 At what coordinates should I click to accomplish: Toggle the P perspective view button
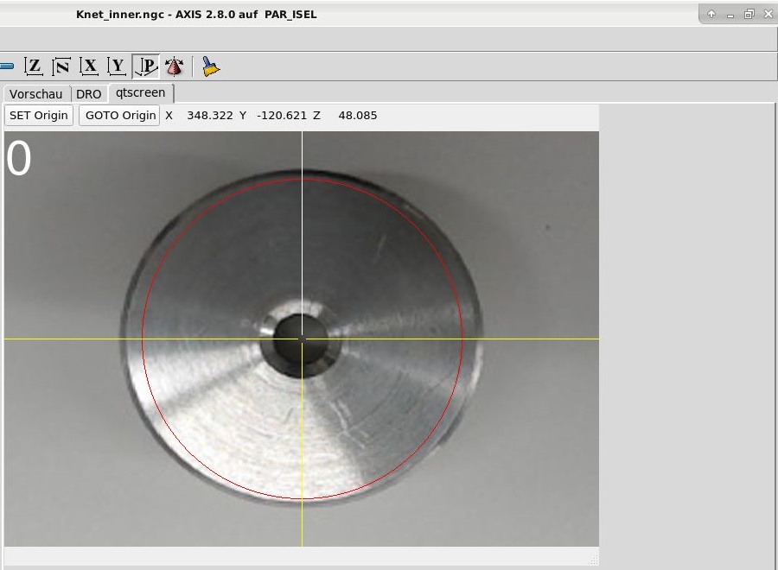pos(146,66)
